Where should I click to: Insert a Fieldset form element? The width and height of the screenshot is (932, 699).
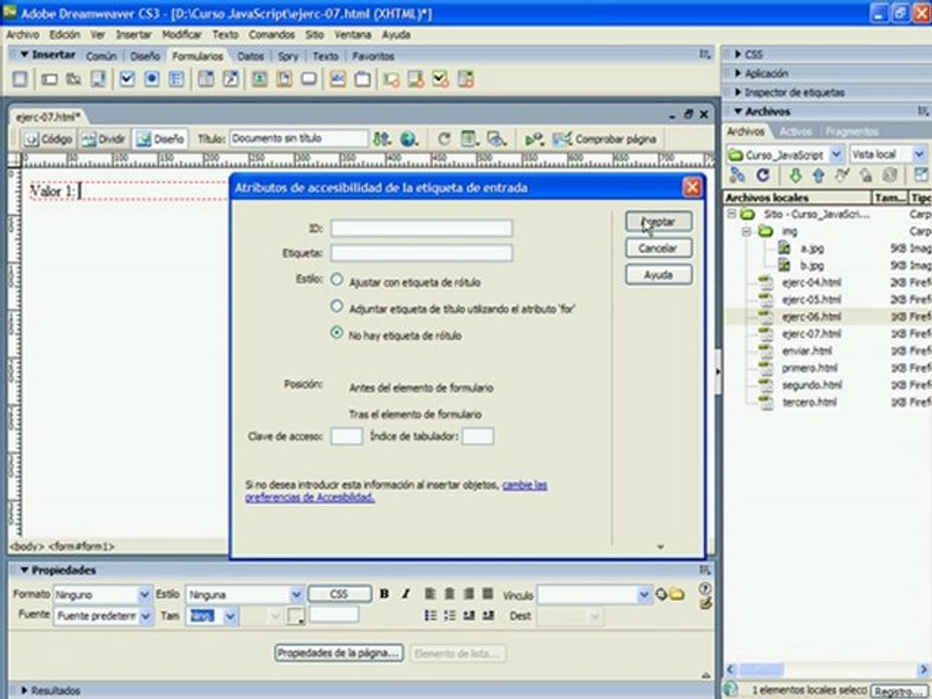(x=362, y=79)
